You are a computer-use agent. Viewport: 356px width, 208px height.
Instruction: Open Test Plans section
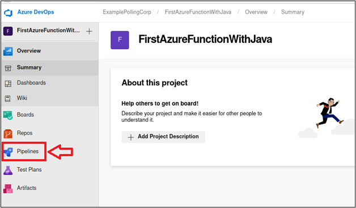pyautogui.click(x=29, y=170)
